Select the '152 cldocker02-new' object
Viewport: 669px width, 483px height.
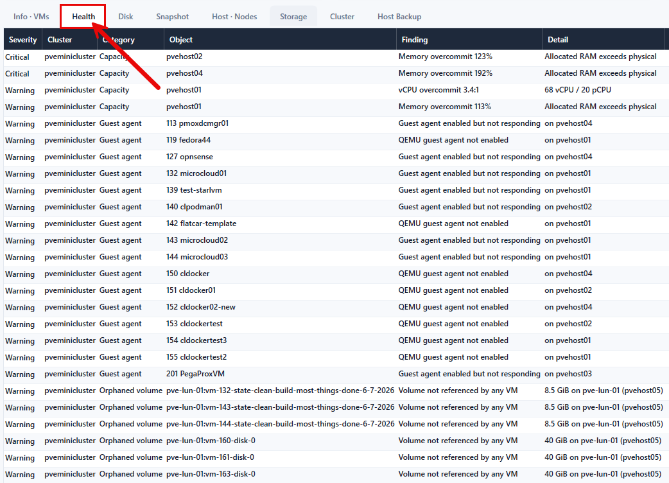point(200,307)
